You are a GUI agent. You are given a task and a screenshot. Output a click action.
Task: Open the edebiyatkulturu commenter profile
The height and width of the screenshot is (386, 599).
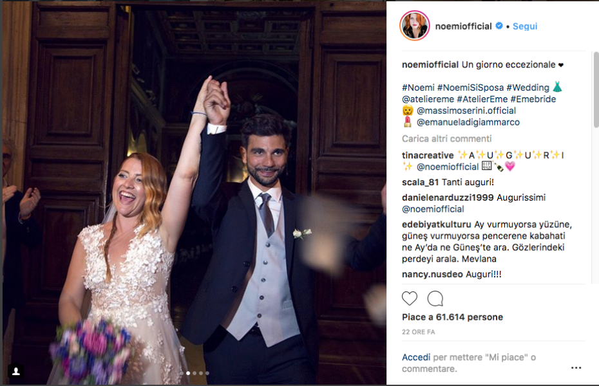coord(436,225)
